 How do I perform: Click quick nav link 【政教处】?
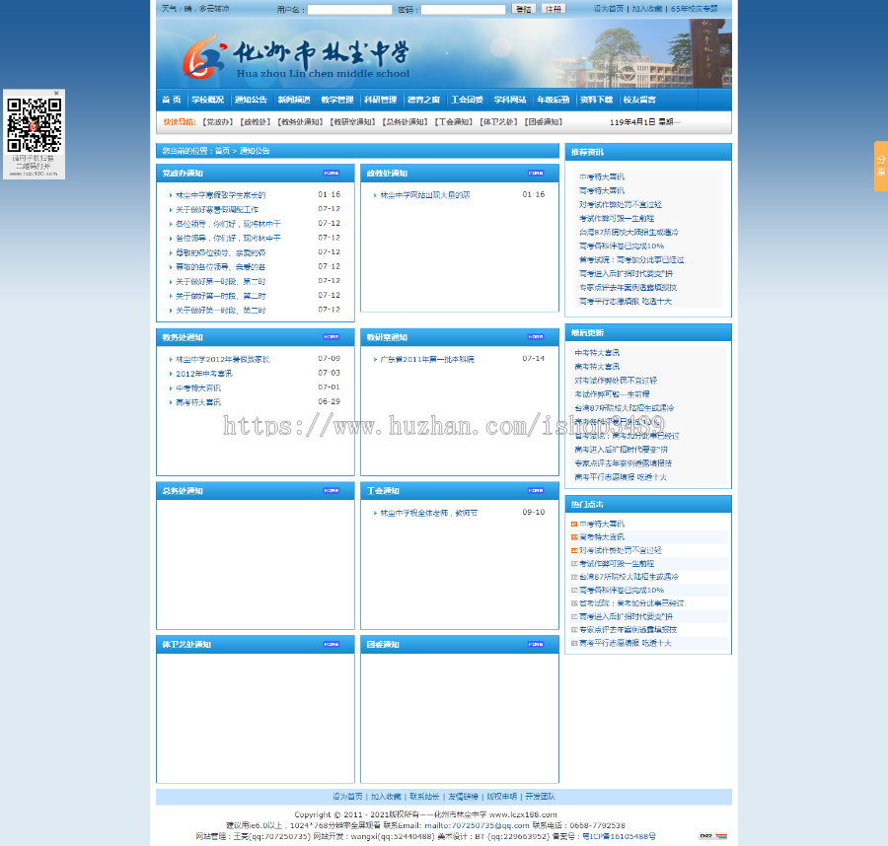pos(256,122)
